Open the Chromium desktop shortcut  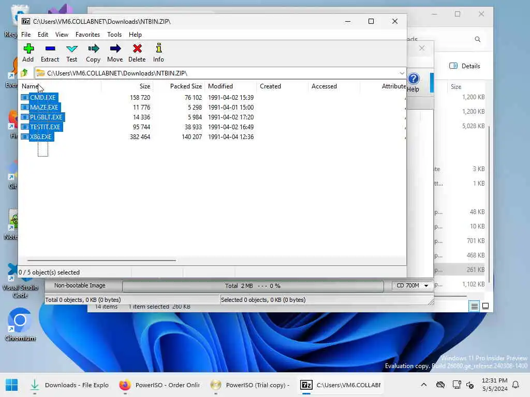20,324
